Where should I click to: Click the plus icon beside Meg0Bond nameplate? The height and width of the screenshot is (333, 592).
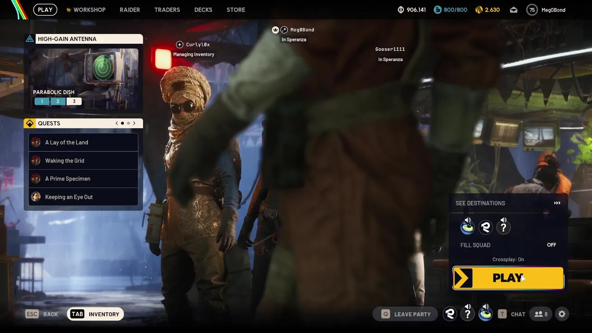tap(284, 30)
